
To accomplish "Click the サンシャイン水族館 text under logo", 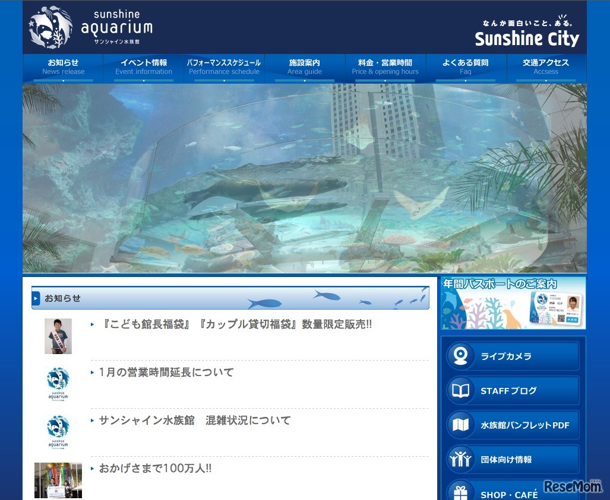I will [116, 42].
